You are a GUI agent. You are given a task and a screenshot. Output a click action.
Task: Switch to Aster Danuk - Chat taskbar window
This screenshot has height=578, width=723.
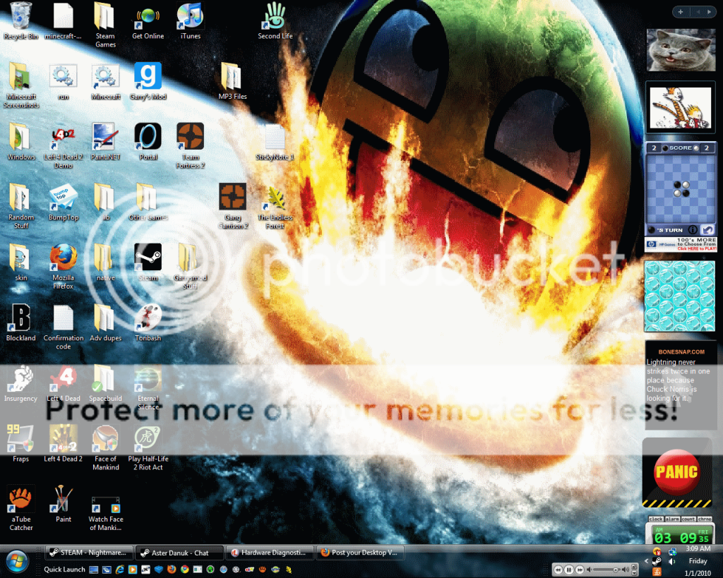point(180,552)
